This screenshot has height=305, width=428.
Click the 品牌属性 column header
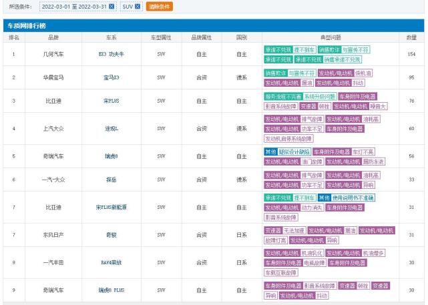(x=202, y=37)
